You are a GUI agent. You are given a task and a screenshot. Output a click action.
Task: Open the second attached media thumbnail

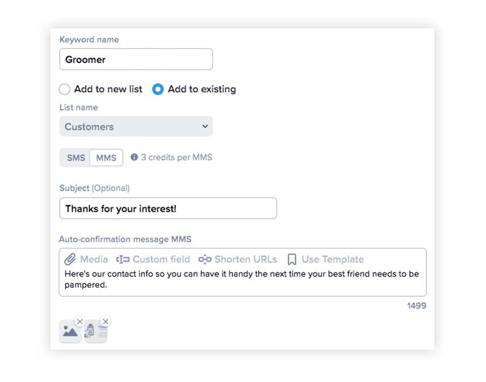click(x=96, y=331)
